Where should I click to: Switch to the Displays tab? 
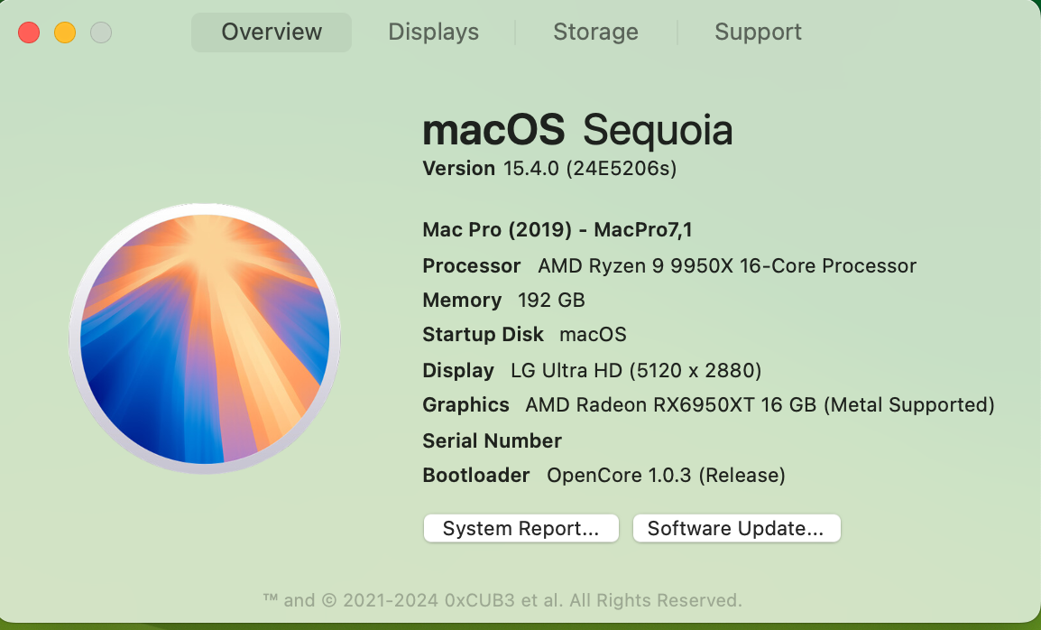tap(433, 32)
